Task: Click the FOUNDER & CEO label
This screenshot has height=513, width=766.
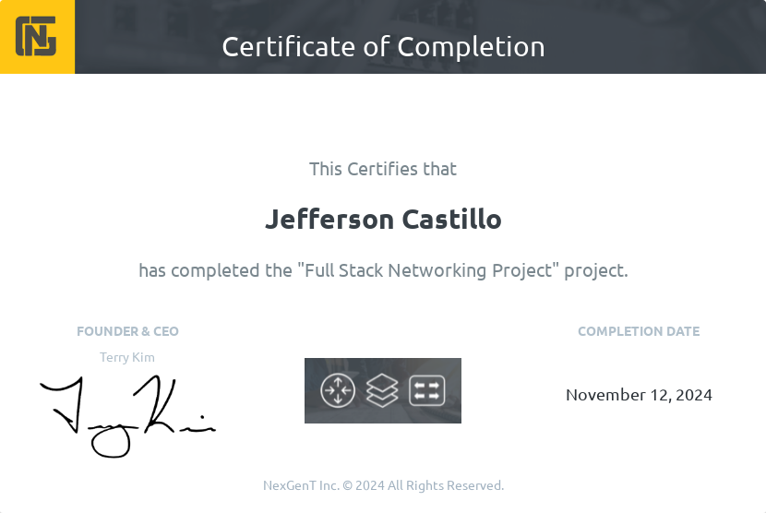Action: (127, 331)
